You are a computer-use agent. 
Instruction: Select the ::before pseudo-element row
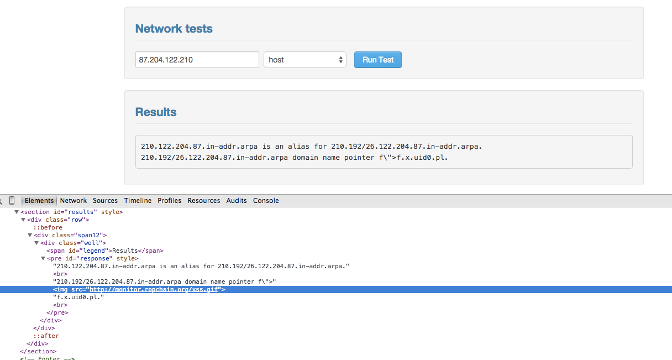[x=48, y=228]
